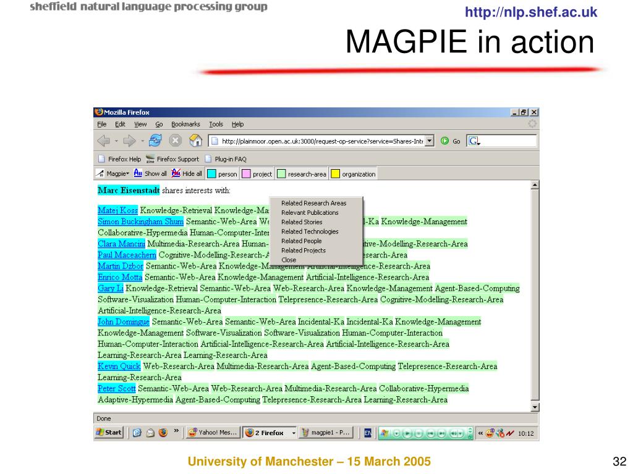Click Magpie Show all button
The image size is (633, 474).
click(x=150, y=173)
